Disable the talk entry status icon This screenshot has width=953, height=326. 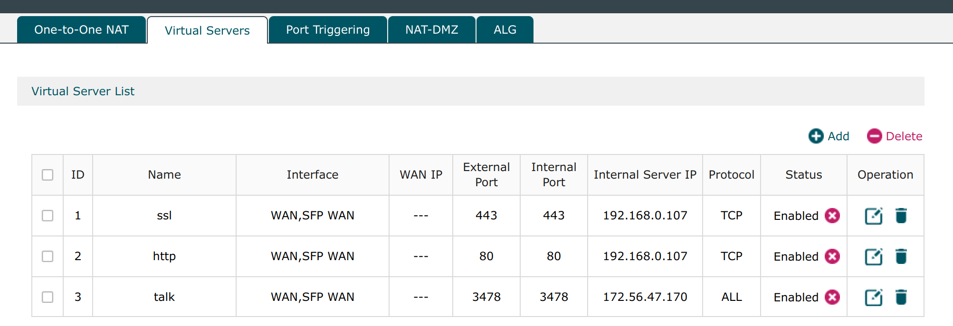(x=832, y=297)
